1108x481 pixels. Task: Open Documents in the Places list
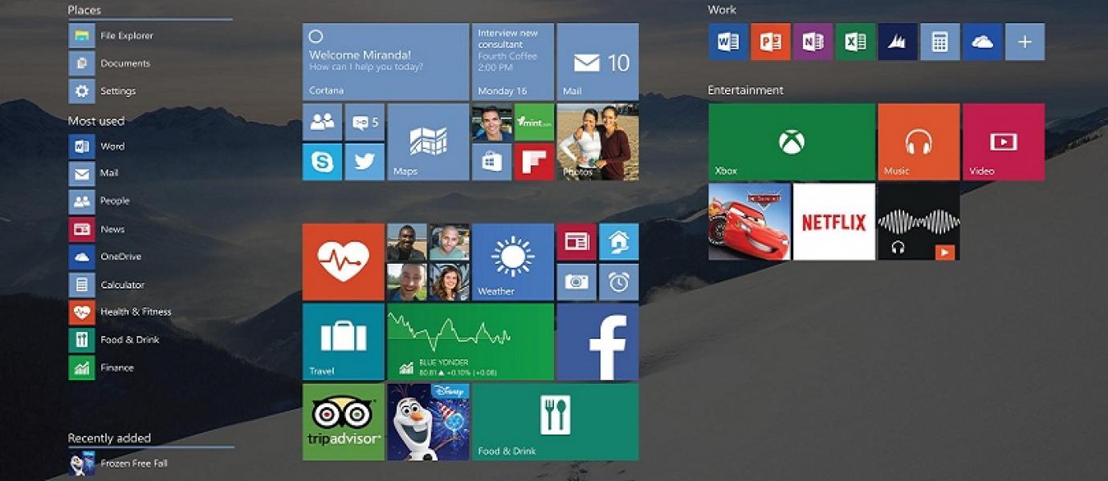tap(109, 63)
